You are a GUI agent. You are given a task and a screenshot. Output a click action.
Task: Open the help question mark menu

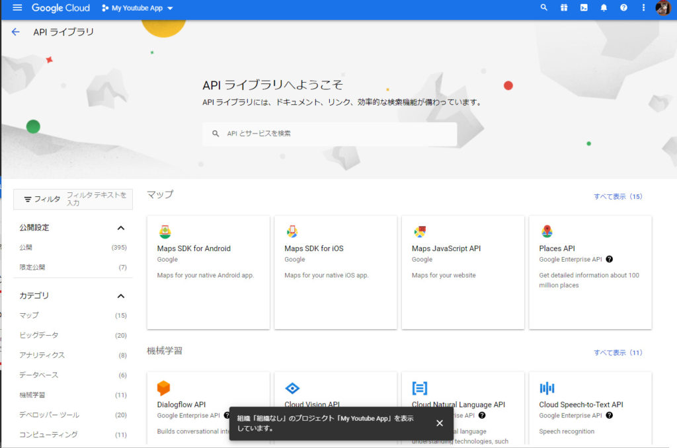[623, 7]
